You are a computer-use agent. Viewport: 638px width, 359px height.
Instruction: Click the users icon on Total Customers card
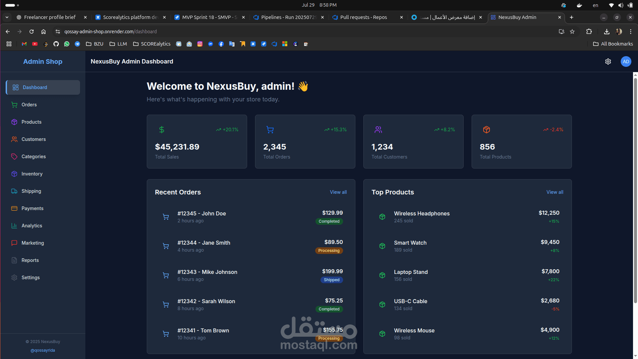coord(378,130)
